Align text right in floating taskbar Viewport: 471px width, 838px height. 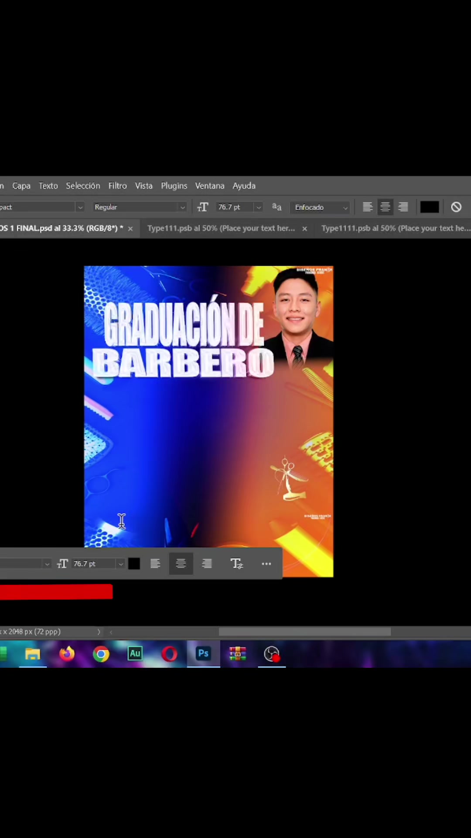point(207,564)
